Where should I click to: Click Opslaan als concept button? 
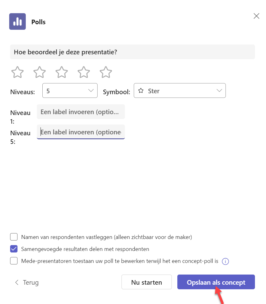tap(216, 282)
